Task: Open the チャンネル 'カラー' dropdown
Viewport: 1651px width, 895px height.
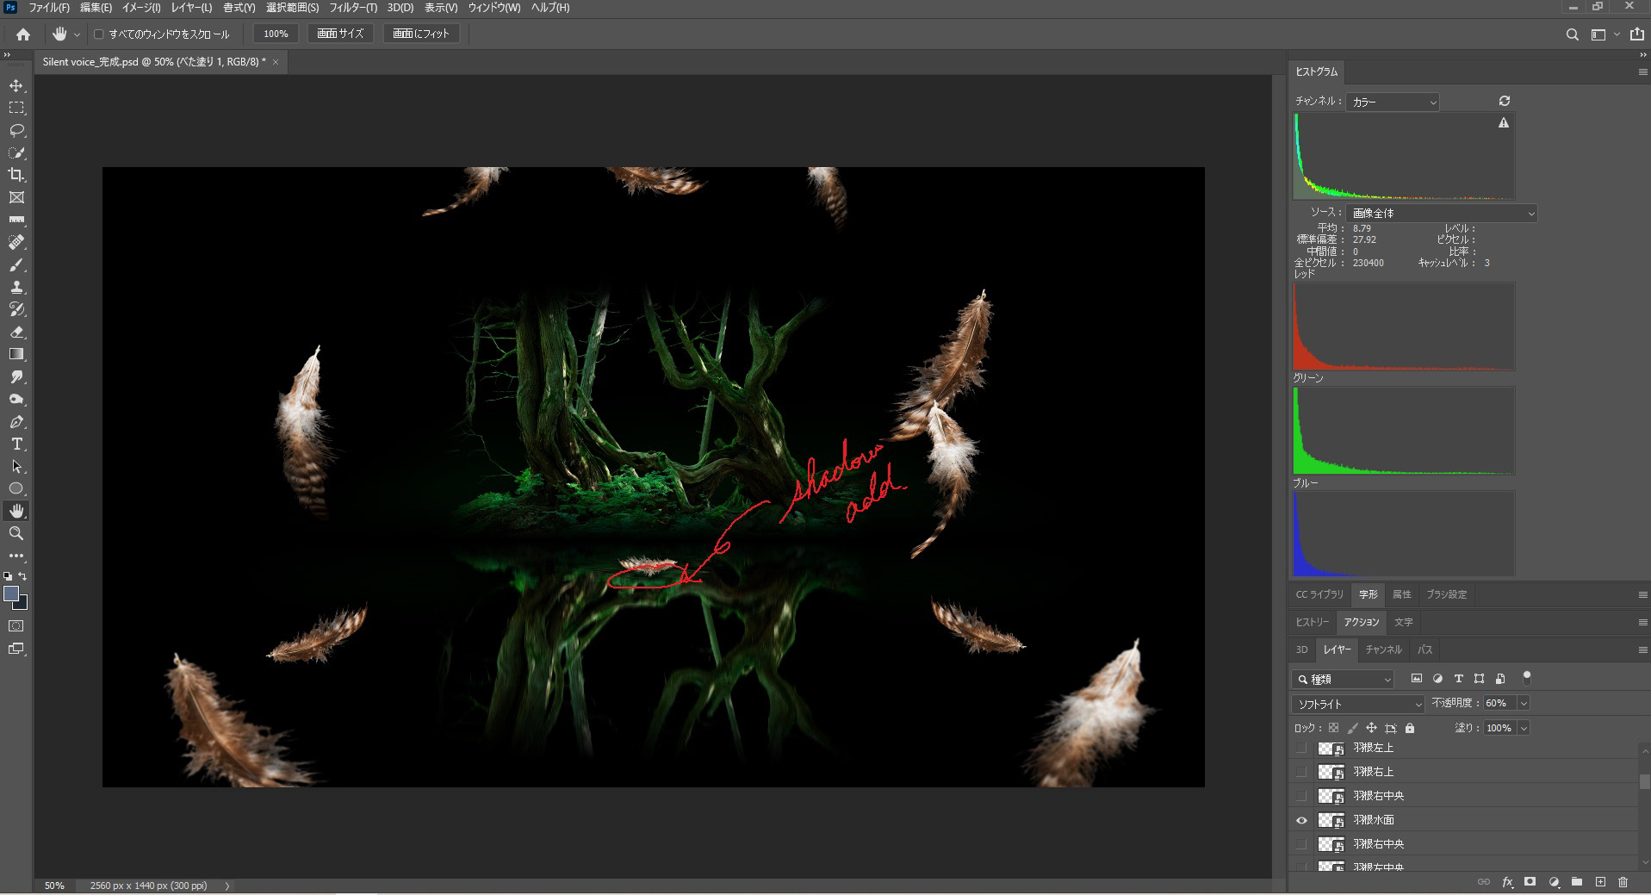Action: [1393, 102]
